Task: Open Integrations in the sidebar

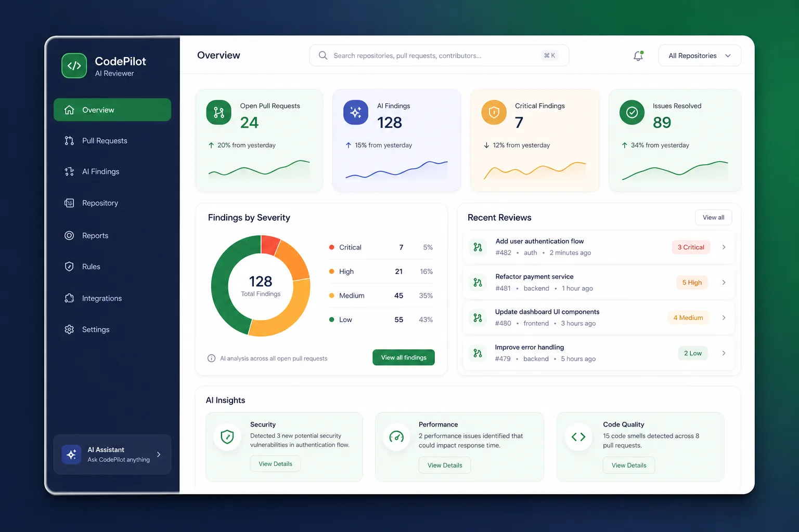Action: pyautogui.click(x=112, y=298)
